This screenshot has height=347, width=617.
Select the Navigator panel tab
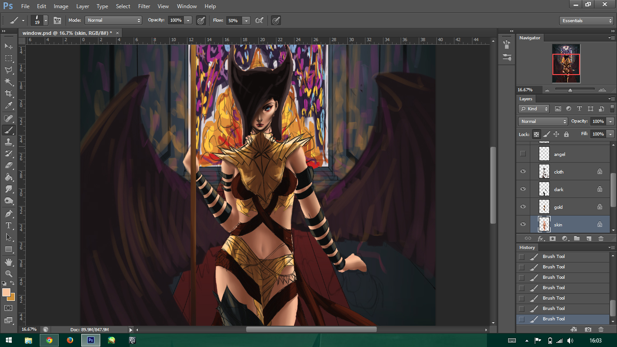click(x=530, y=38)
